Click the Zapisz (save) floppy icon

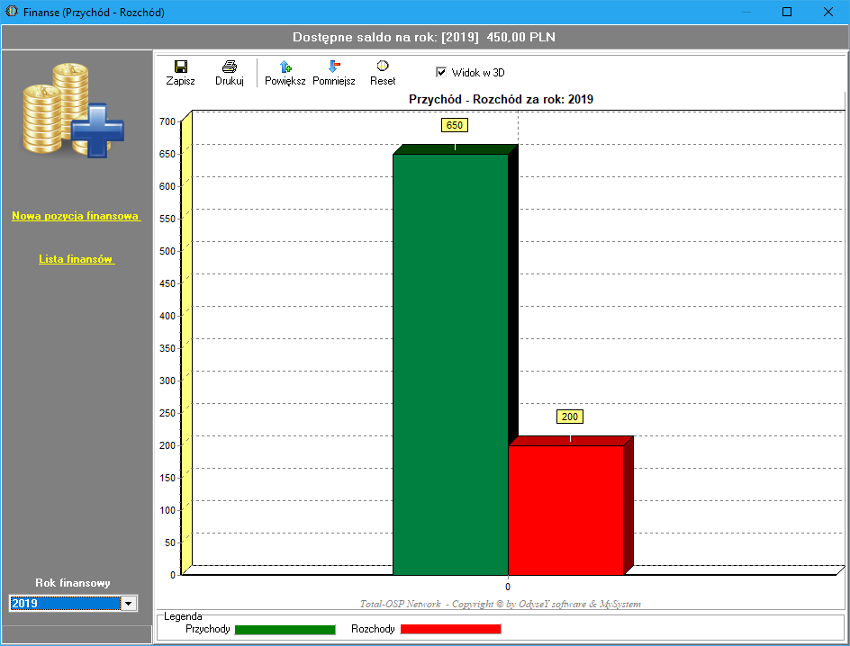(x=180, y=66)
